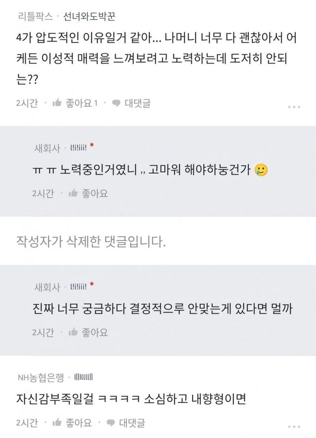Click 새회사 author label on second reply
The image size is (316, 438).
47,287
